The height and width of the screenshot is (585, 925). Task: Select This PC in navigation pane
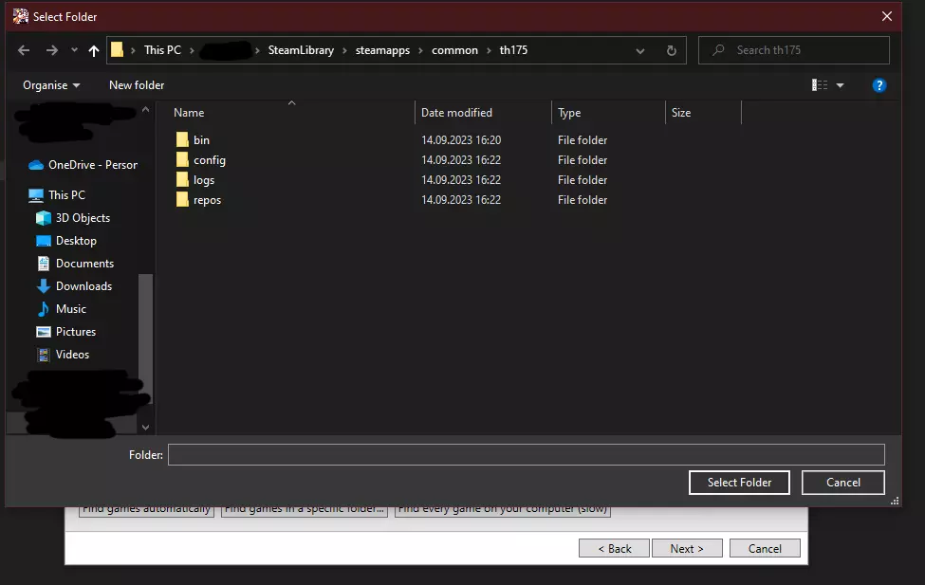57,194
